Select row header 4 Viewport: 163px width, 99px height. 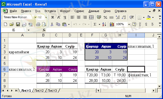pyautogui.click(x=5, y=58)
